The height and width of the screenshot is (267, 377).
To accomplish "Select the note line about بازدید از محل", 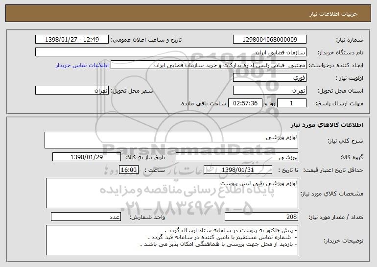I will 218,244.
